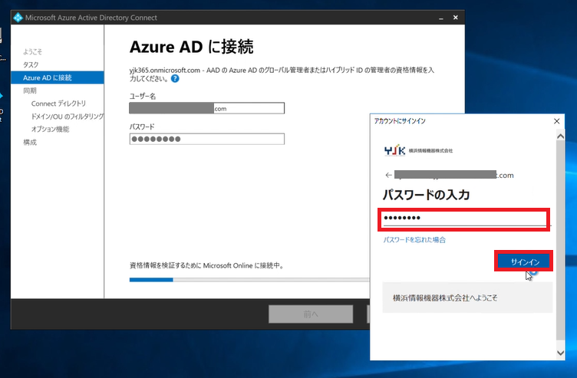Click the back arrow beside the account email
The width and height of the screenshot is (577, 378).
(x=388, y=175)
